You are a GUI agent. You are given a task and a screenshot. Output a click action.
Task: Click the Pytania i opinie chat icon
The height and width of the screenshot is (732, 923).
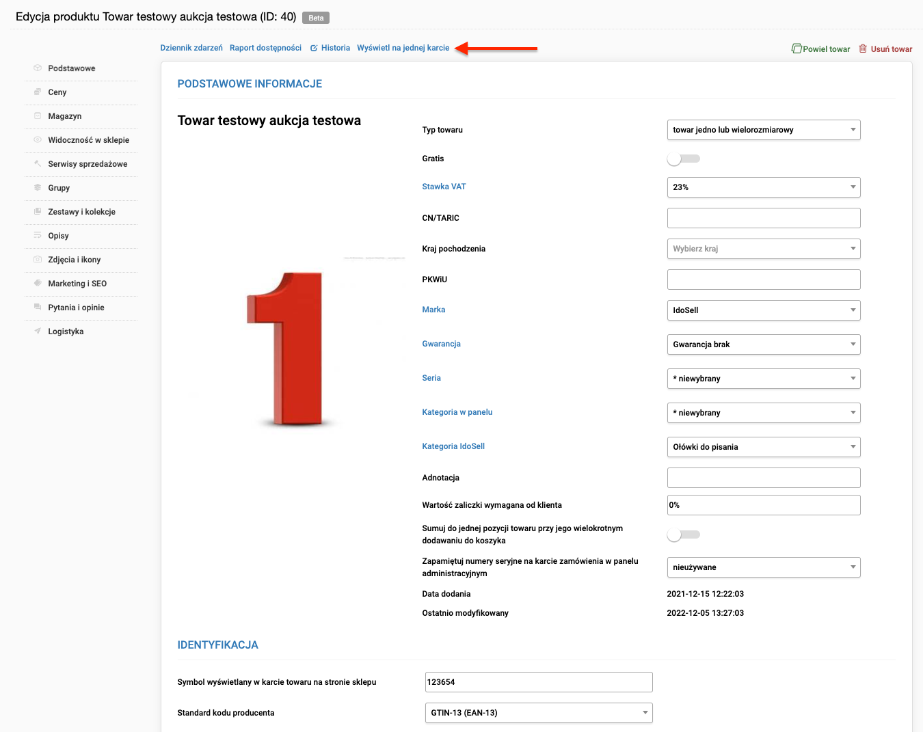click(x=38, y=307)
